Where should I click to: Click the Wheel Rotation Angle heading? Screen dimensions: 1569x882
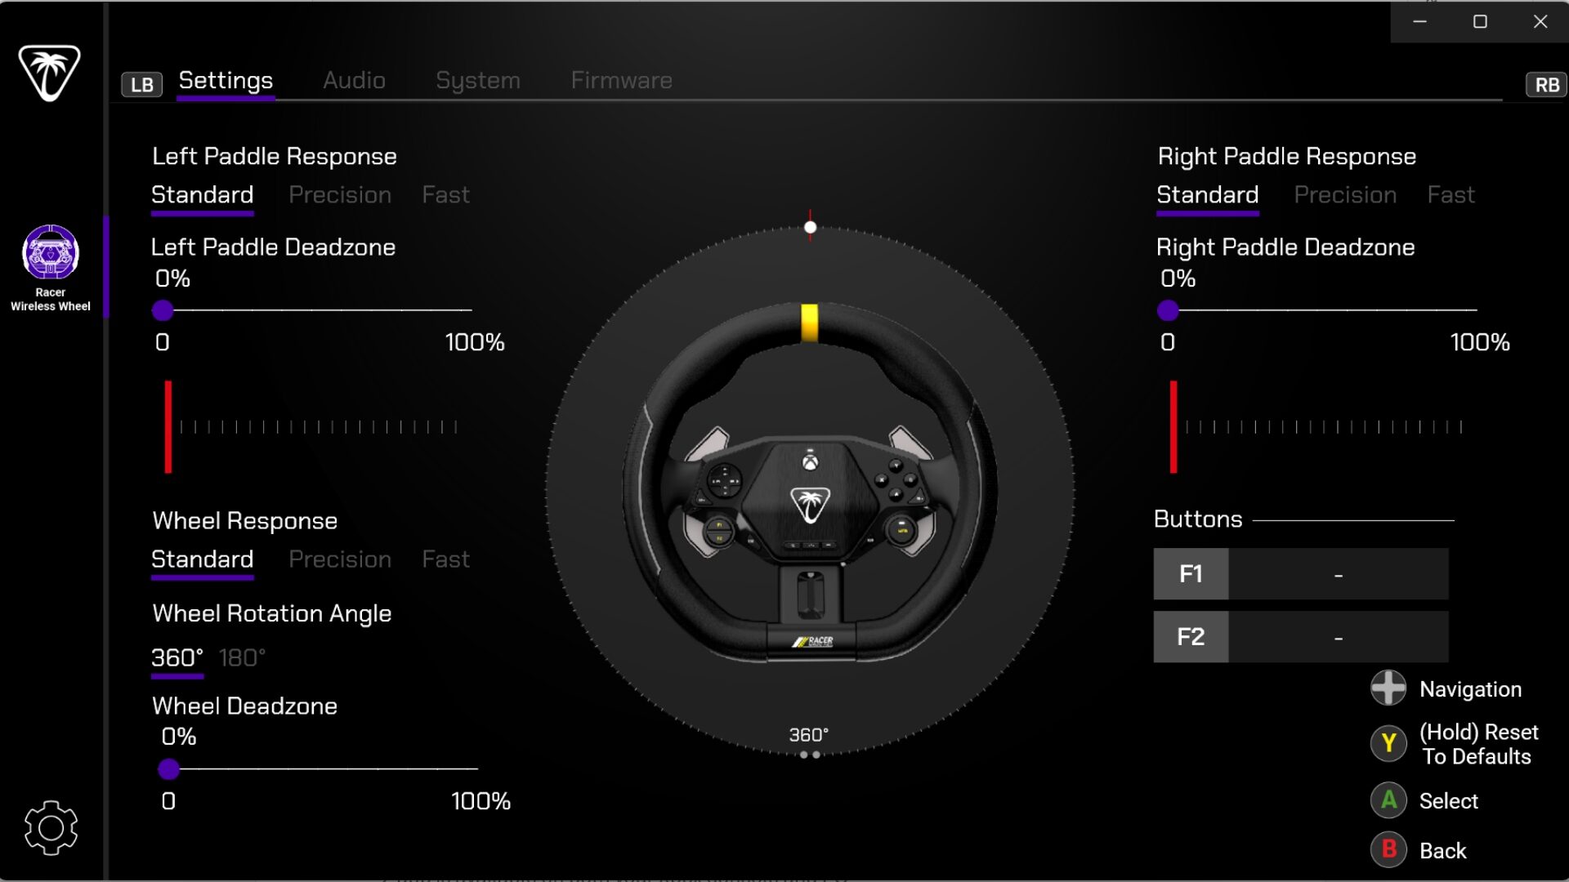[271, 614]
